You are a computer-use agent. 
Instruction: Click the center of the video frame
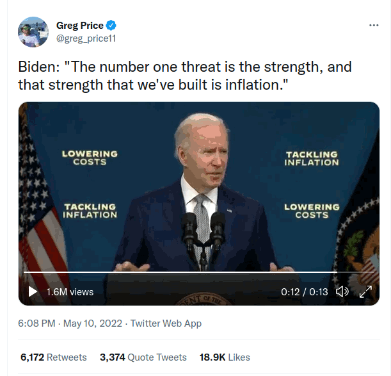[199, 204]
